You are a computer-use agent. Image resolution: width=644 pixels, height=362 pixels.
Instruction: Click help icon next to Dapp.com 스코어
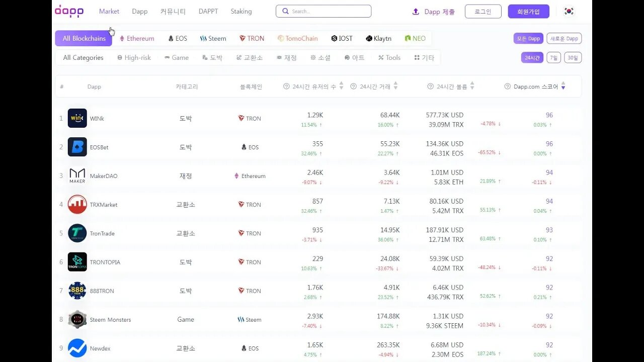tap(508, 86)
